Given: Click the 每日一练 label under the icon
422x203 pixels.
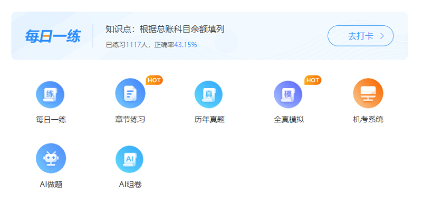Looking at the screenshot, I should [x=51, y=119].
